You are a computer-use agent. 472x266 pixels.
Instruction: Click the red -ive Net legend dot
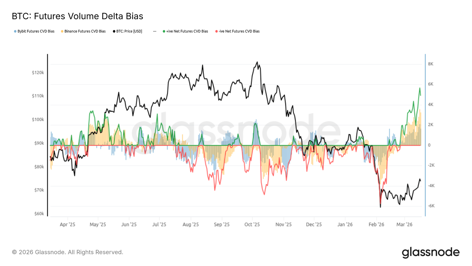[216, 31]
